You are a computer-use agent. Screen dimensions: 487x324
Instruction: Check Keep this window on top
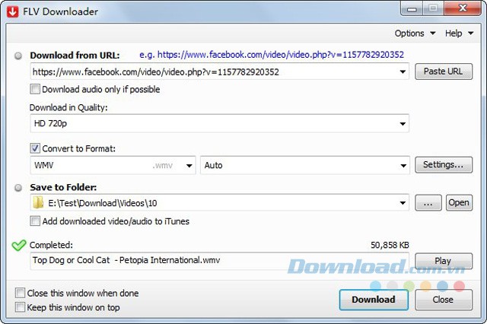[x=20, y=307]
